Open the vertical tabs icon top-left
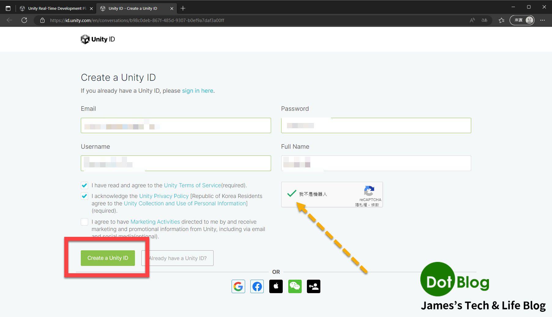The height and width of the screenshot is (317, 552). [8, 8]
